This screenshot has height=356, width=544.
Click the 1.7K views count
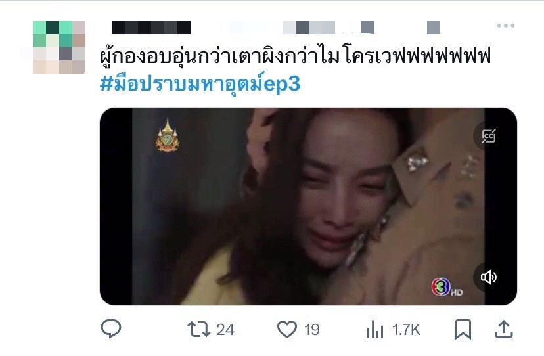(x=406, y=330)
